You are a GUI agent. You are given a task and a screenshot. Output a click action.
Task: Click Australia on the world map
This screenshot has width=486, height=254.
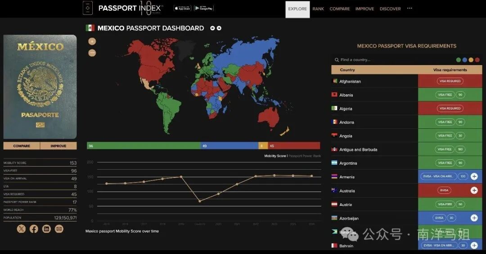(269, 117)
